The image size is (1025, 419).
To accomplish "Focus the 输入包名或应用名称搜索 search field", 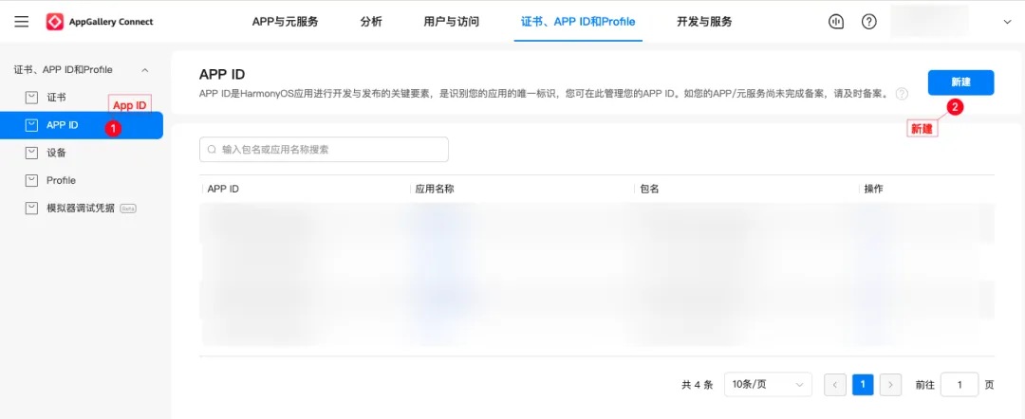I will point(325,150).
